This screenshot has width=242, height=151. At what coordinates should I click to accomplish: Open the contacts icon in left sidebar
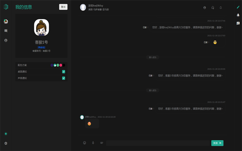coord(6,40)
